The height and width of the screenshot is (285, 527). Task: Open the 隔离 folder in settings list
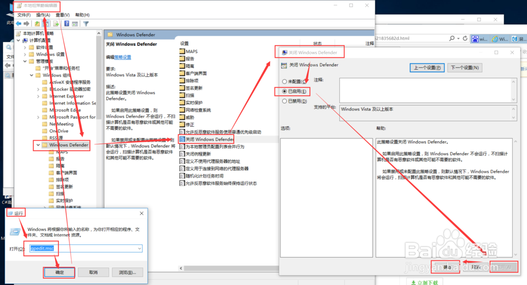(187, 66)
